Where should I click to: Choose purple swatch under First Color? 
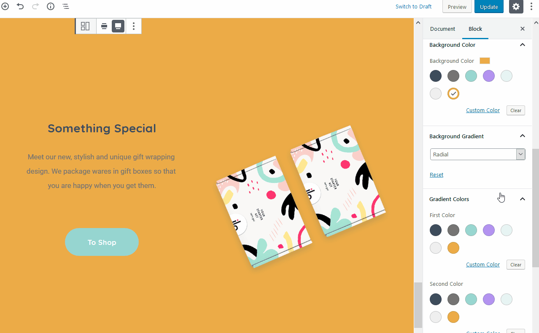point(489,230)
